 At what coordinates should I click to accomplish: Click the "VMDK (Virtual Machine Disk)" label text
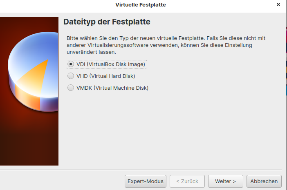click(112, 88)
